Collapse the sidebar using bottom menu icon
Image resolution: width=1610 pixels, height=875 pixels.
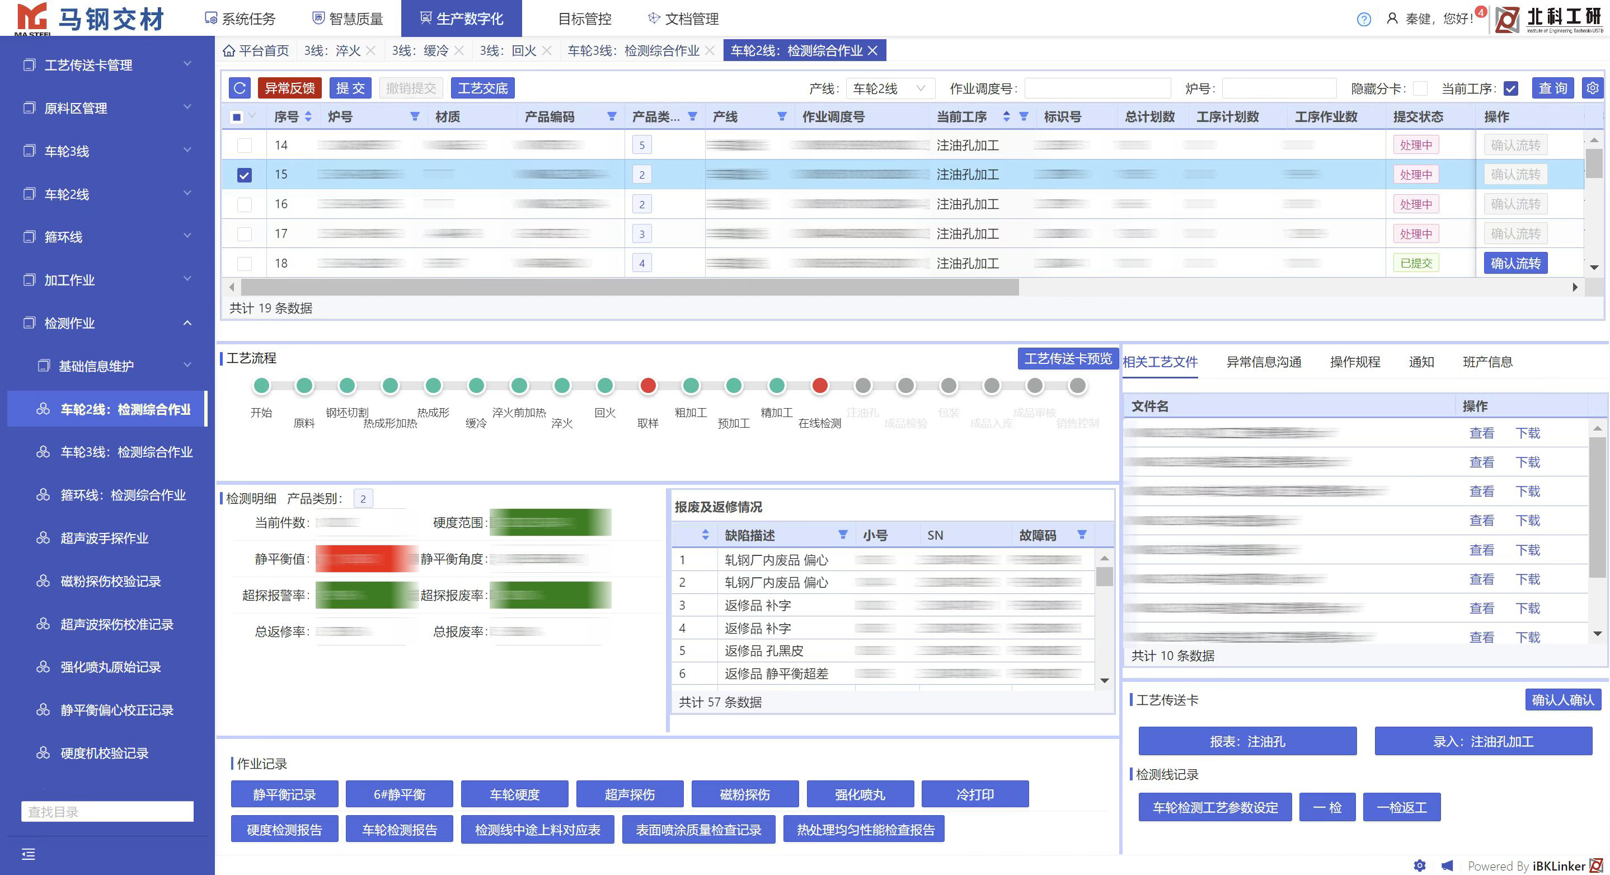pos(28,854)
